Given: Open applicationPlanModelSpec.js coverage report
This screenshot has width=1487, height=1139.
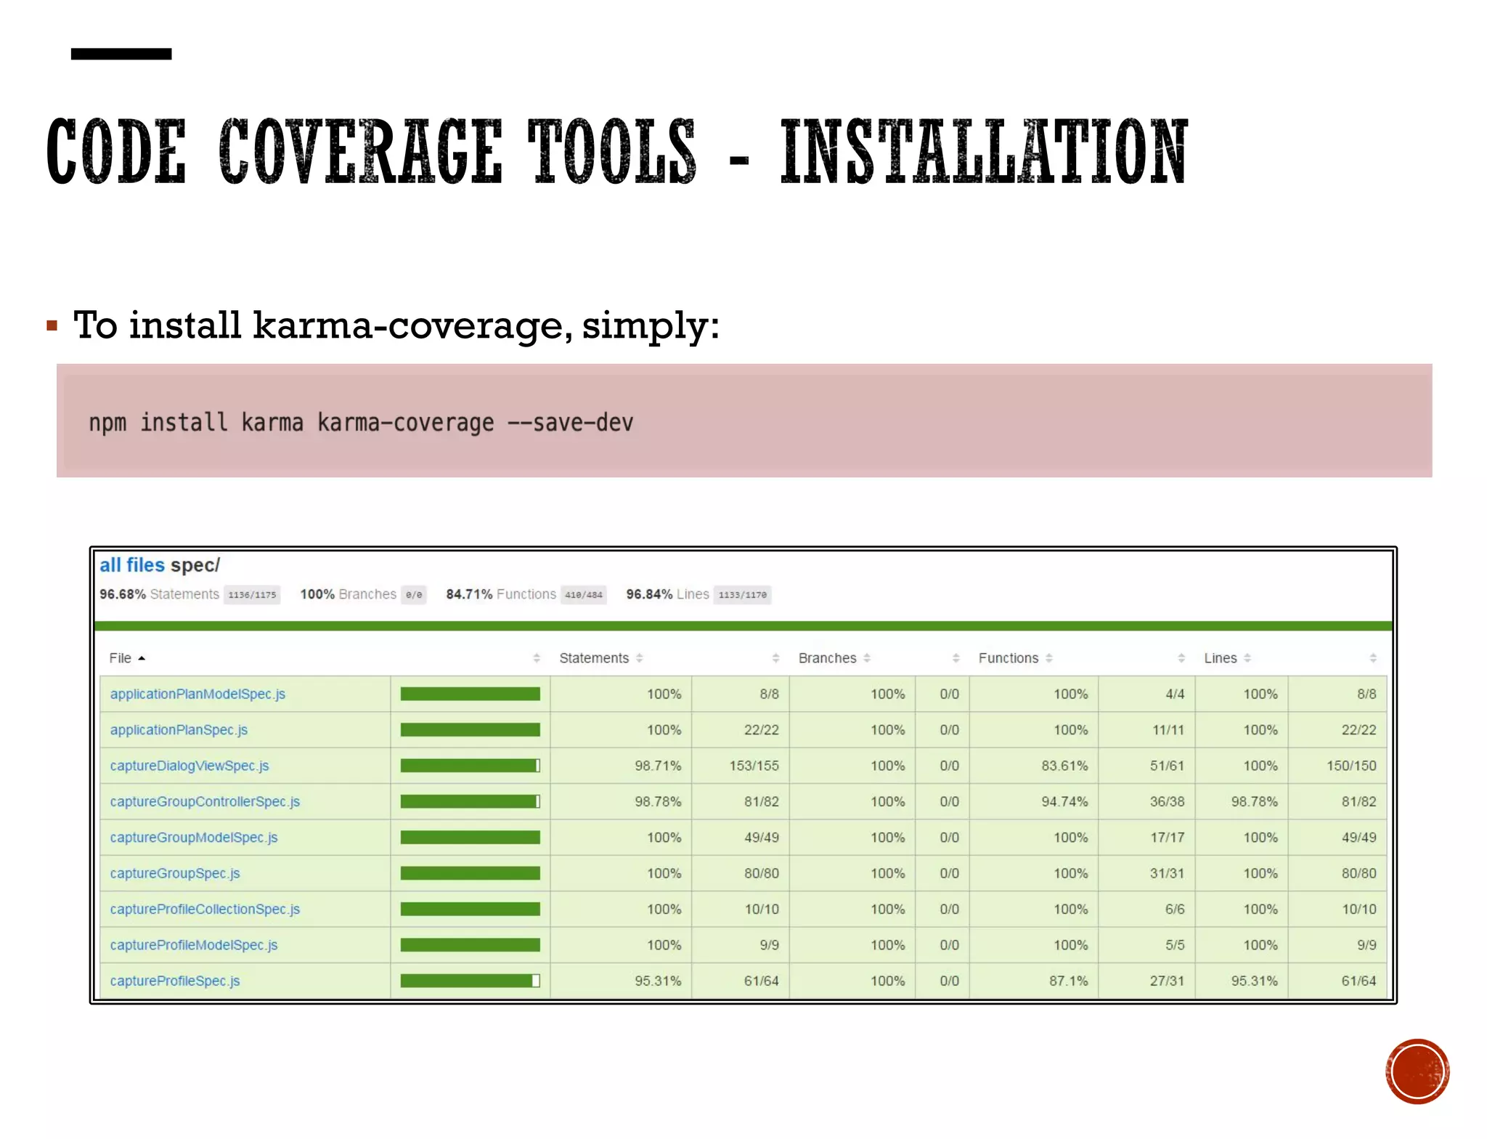Looking at the screenshot, I should pyautogui.click(x=197, y=694).
